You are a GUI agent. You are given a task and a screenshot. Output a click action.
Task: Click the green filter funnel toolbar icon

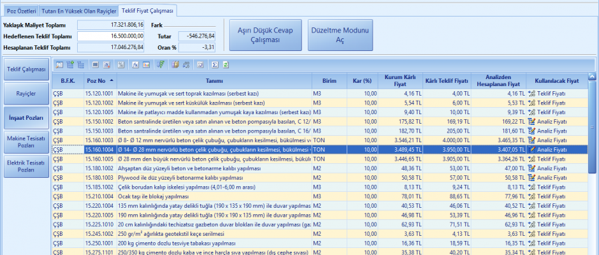coord(161,64)
